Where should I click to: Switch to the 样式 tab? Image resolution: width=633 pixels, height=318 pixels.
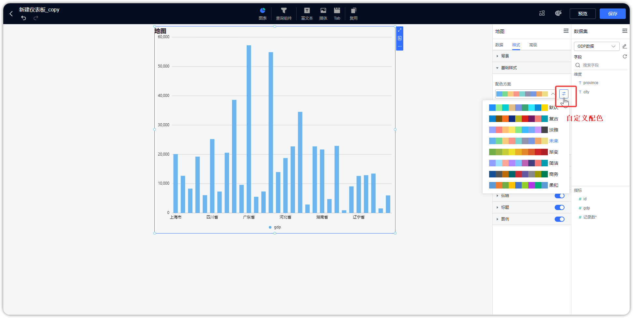[516, 45]
